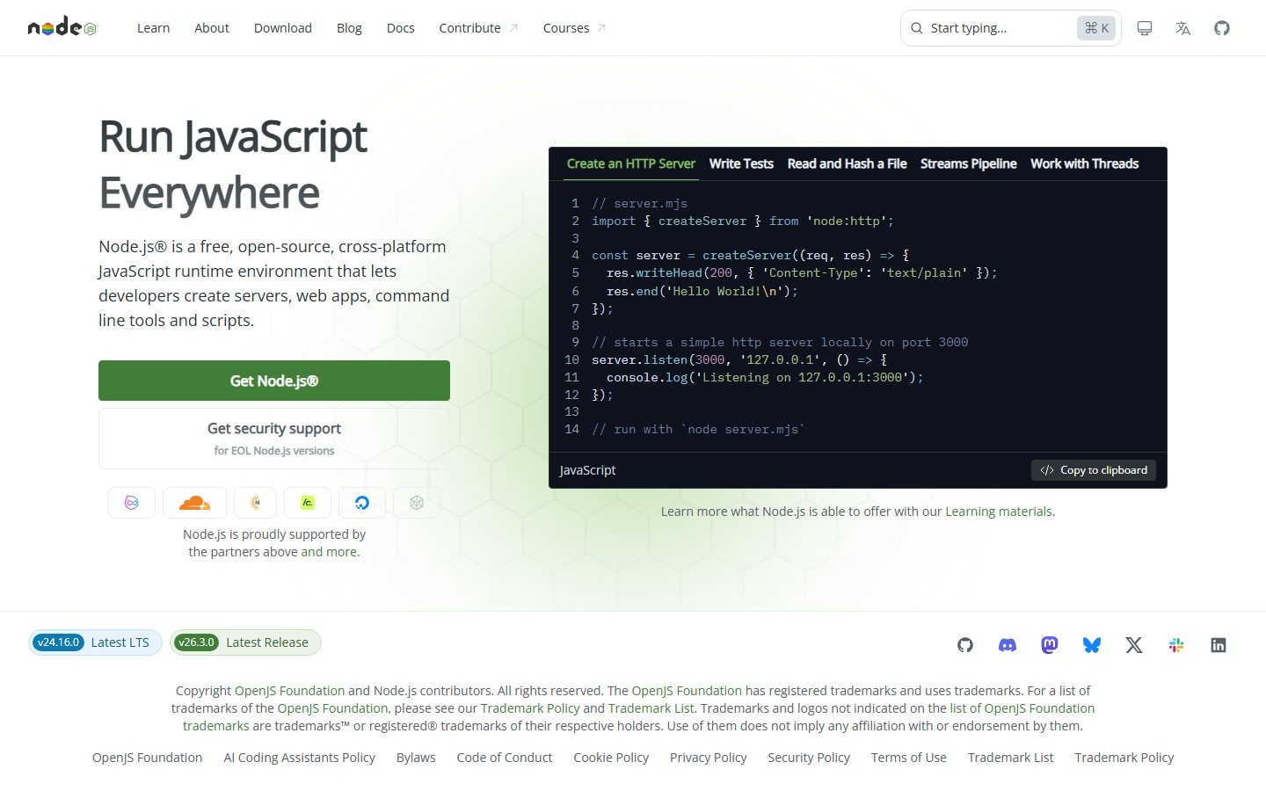Click the '// starts a simple http server' comment
Image resolution: width=1266 pixels, height=791 pixels.
click(x=780, y=342)
